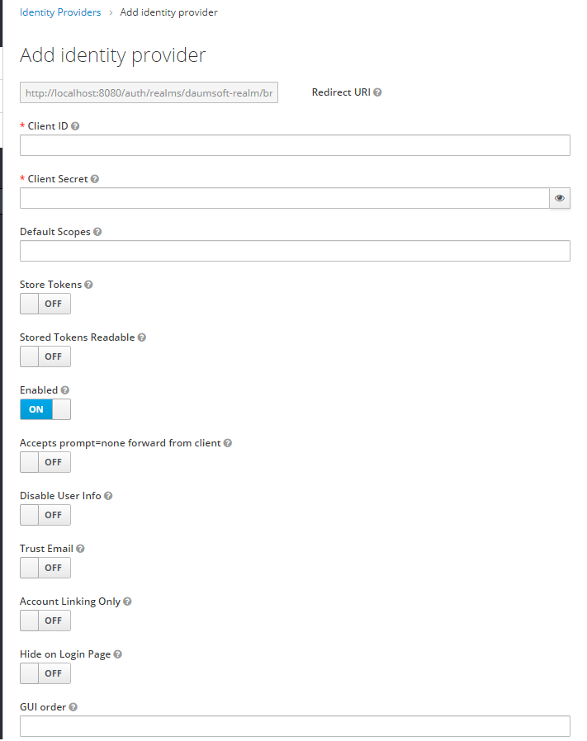Enable Disable User Info option
The height and width of the screenshot is (741, 587).
45,515
